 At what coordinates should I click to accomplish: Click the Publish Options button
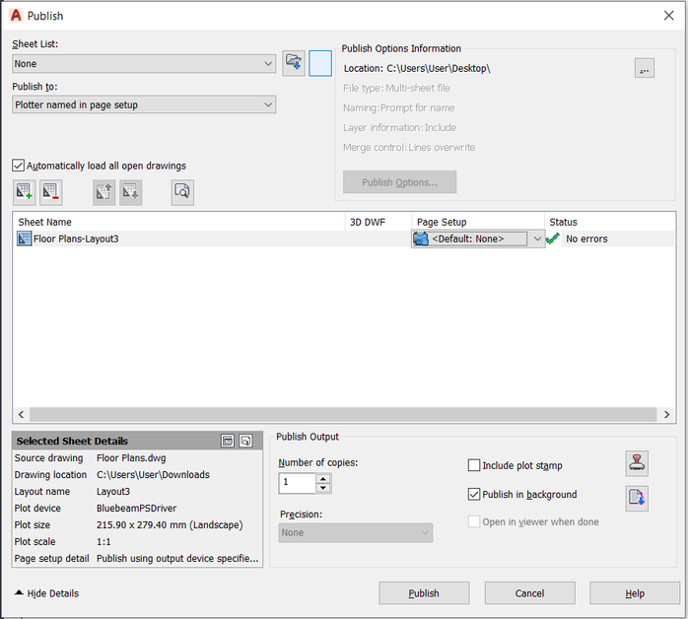[x=400, y=182]
